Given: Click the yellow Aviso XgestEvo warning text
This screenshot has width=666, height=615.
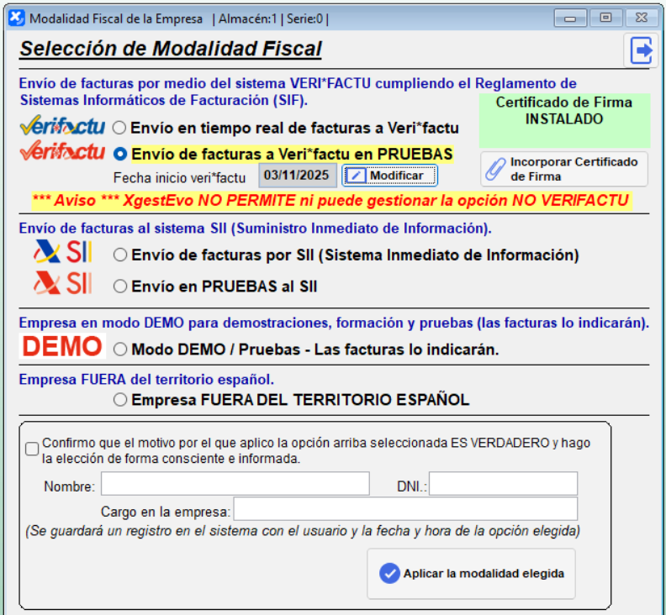Looking at the screenshot, I should pyautogui.click(x=331, y=201).
